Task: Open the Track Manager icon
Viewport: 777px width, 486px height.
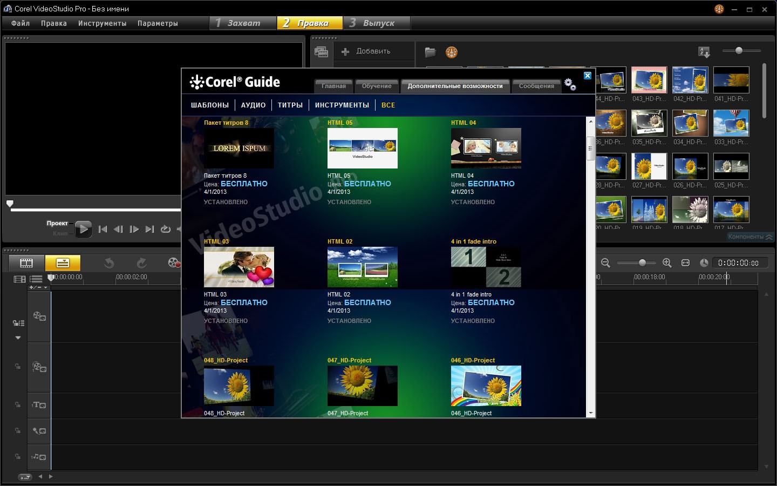Action: (x=19, y=278)
